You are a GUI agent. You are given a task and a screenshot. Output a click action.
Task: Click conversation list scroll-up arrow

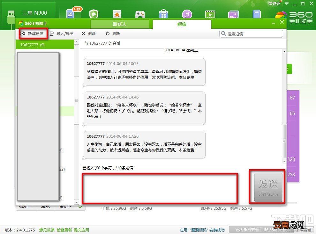point(77,42)
